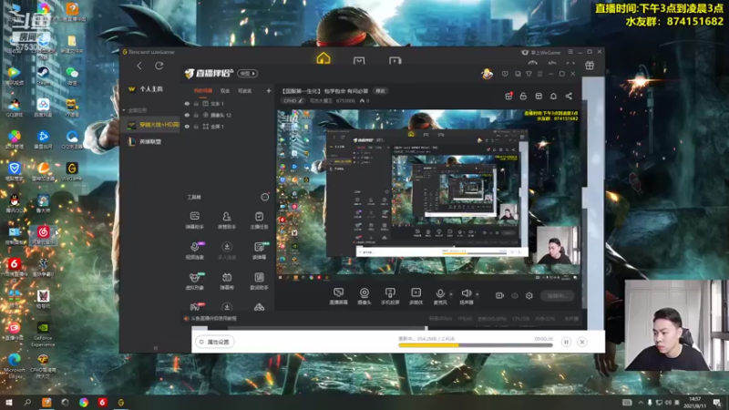Select the first scene tab
This screenshot has width=729, height=410.
(x=203, y=90)
